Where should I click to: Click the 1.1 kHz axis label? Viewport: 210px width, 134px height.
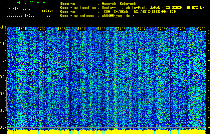(3, 44)
